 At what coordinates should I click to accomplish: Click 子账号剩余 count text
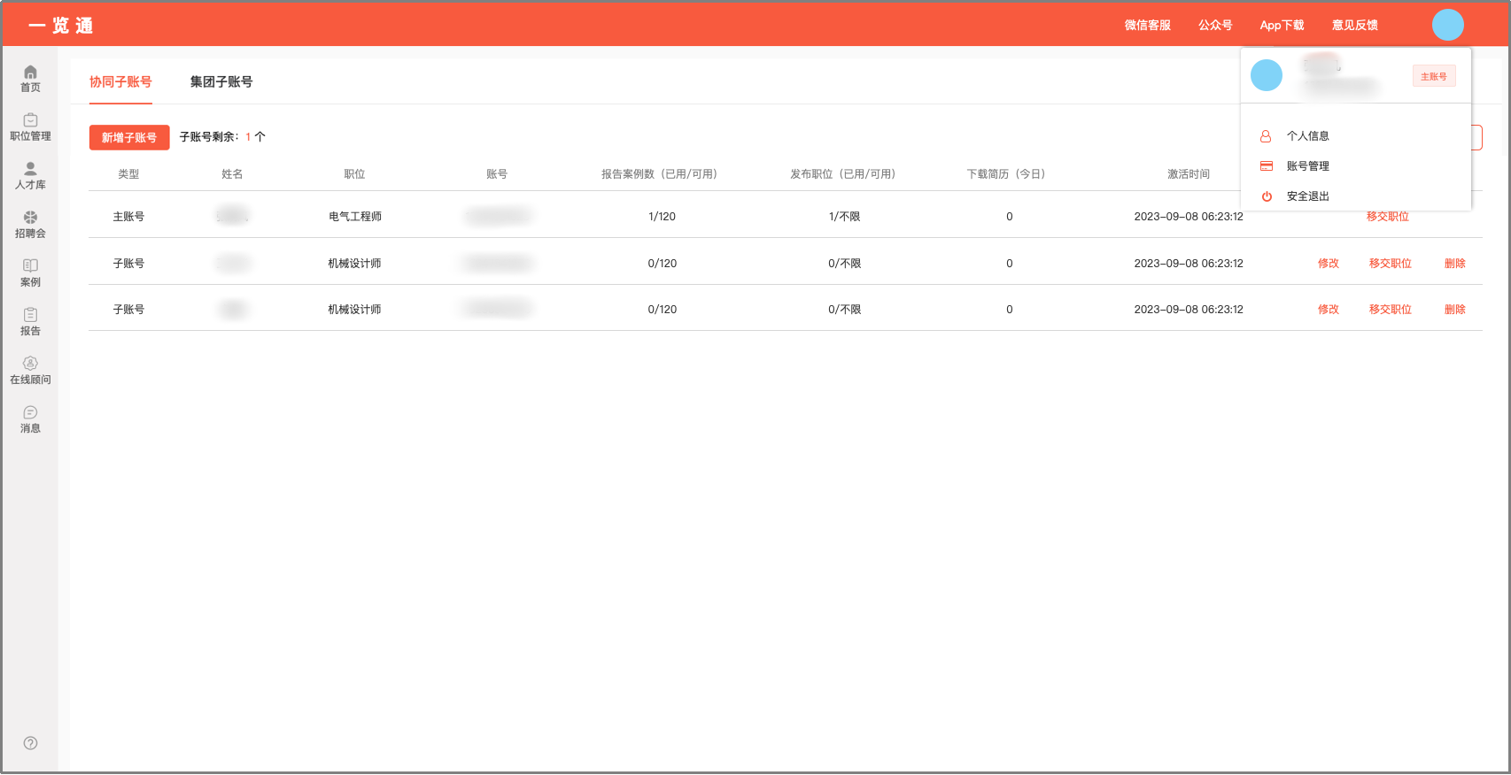pos(222,137)
